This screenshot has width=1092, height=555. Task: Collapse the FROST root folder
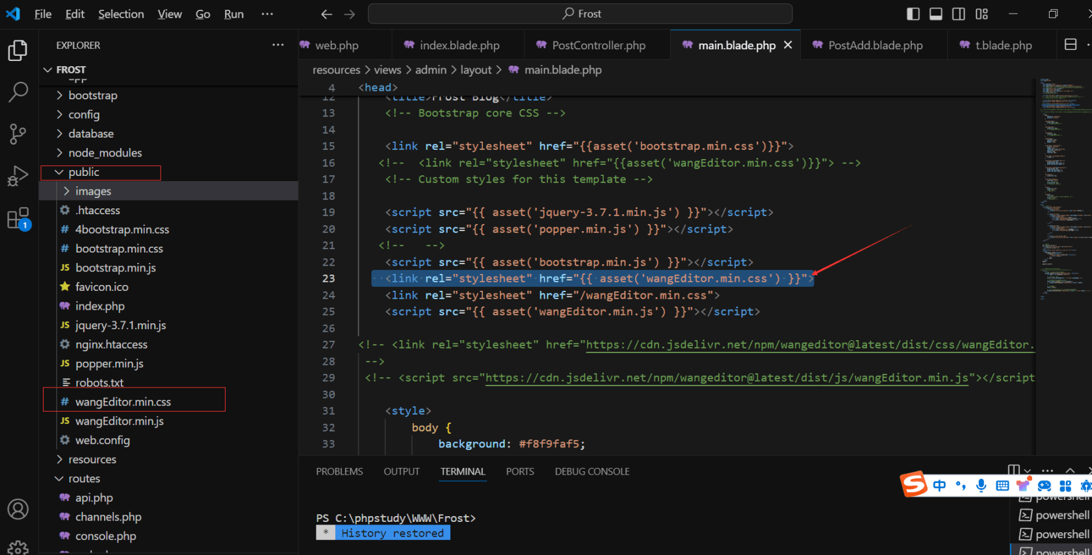click(169, 69)
